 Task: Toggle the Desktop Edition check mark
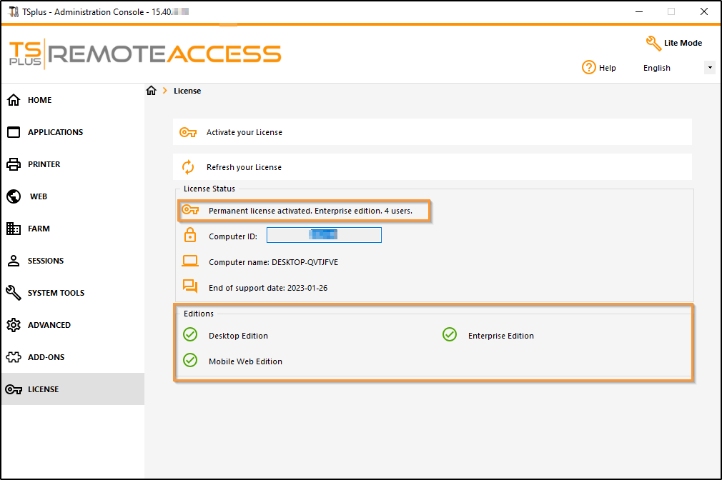tap(190, 334)
